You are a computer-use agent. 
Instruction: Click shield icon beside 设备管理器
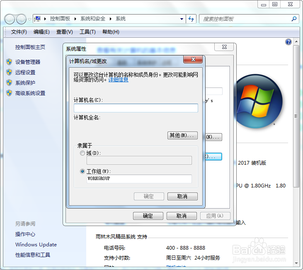coord(9,62)
